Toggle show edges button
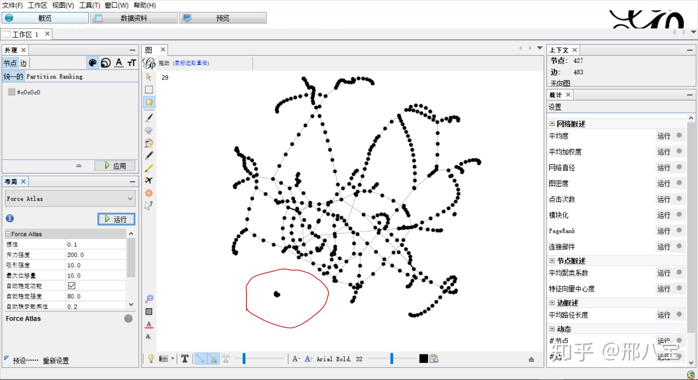 (201, 359)
